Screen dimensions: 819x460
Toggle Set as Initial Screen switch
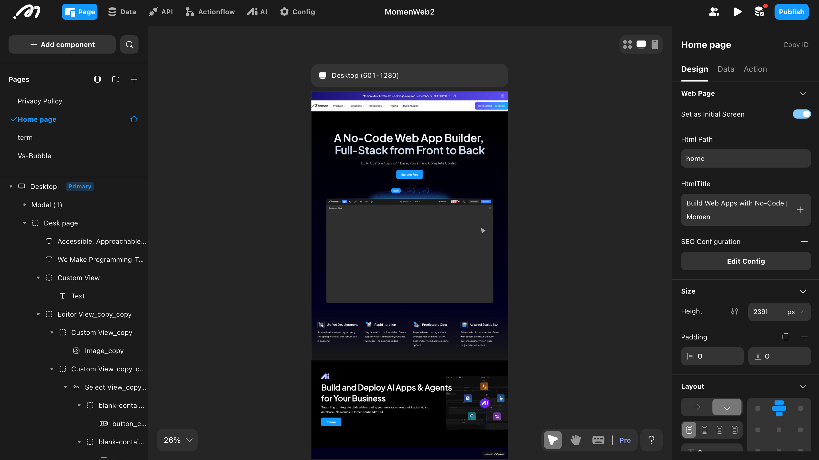point(802,114)
